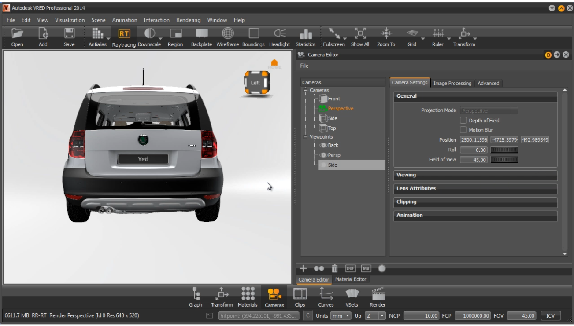Expand the Clipping section
The height and width of the screenshot is (326, 574).
point(475,202)
